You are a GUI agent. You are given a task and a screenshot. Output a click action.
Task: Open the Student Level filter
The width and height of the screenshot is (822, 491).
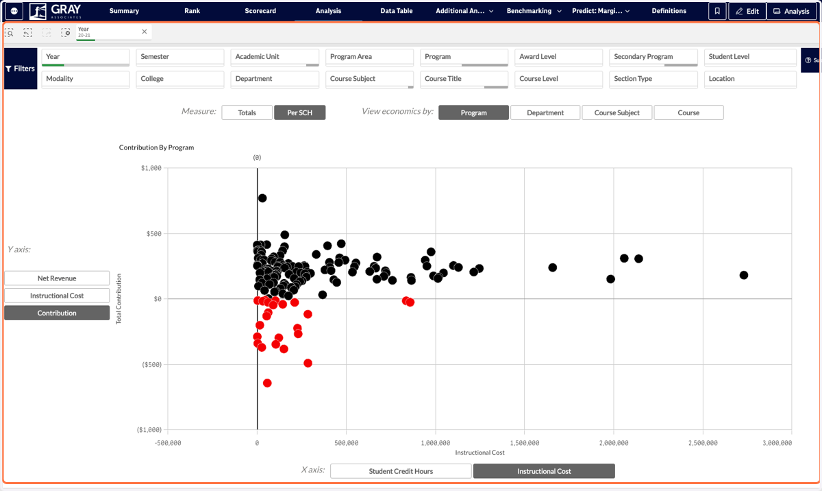coord(751,58)
